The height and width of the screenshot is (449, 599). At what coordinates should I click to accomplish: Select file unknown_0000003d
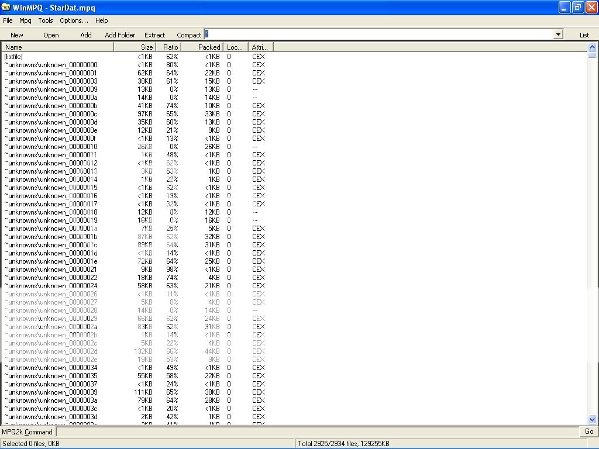point(51,417)
